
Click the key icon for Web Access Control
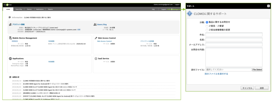[x=96, y=38]
